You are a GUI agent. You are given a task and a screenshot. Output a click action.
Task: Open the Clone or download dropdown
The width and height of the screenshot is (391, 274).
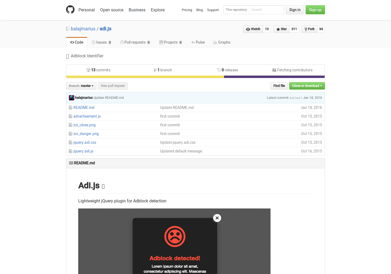pyautogui.click(x=307, y=86)
